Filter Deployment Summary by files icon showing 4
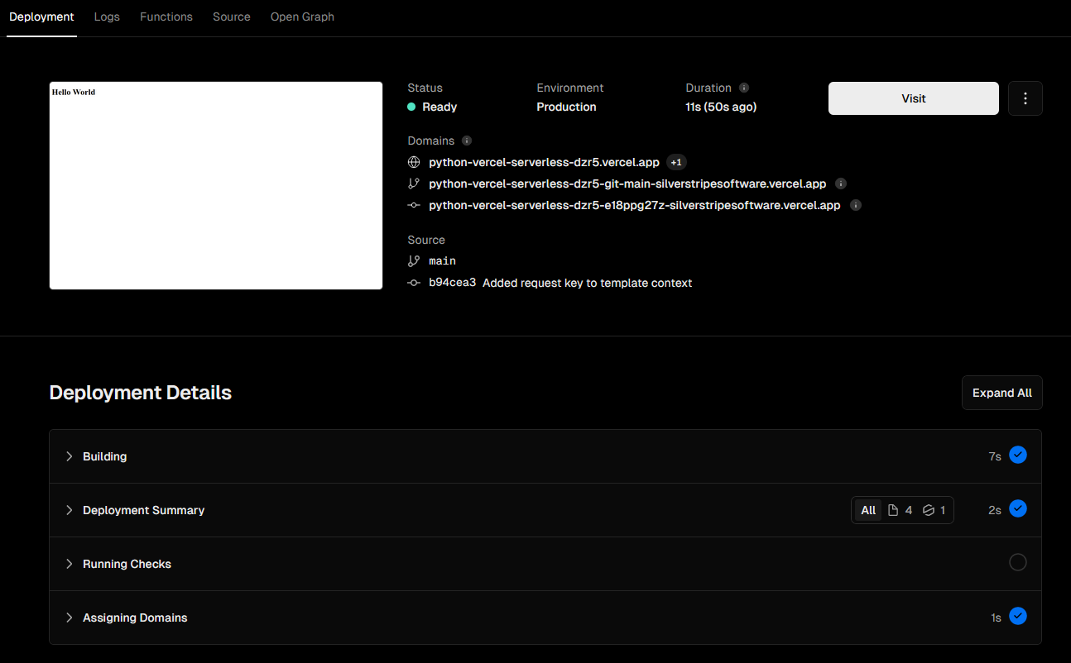This screenshot has width=1071, height=663. pyautogui.click(x=900, y=510)
